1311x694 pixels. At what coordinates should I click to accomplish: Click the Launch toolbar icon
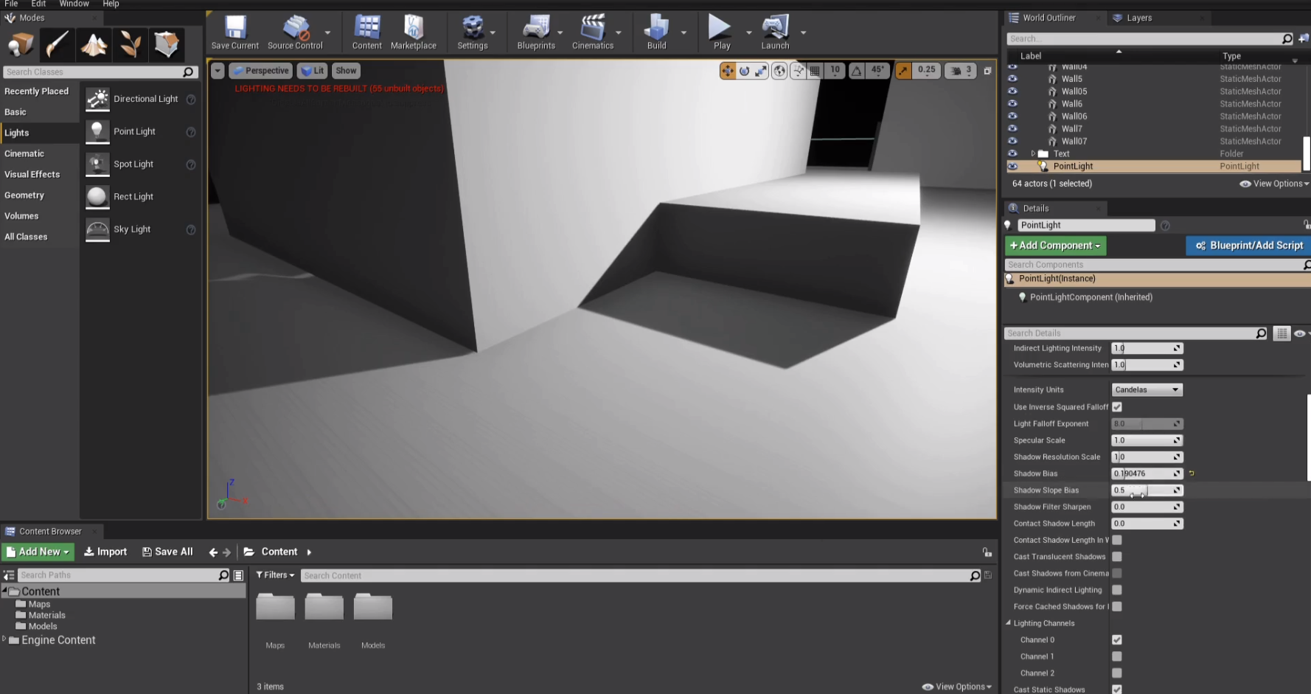775,27
